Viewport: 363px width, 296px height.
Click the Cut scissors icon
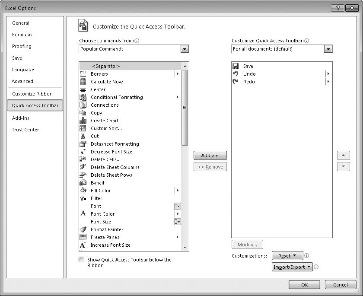(x=83, y=136)
